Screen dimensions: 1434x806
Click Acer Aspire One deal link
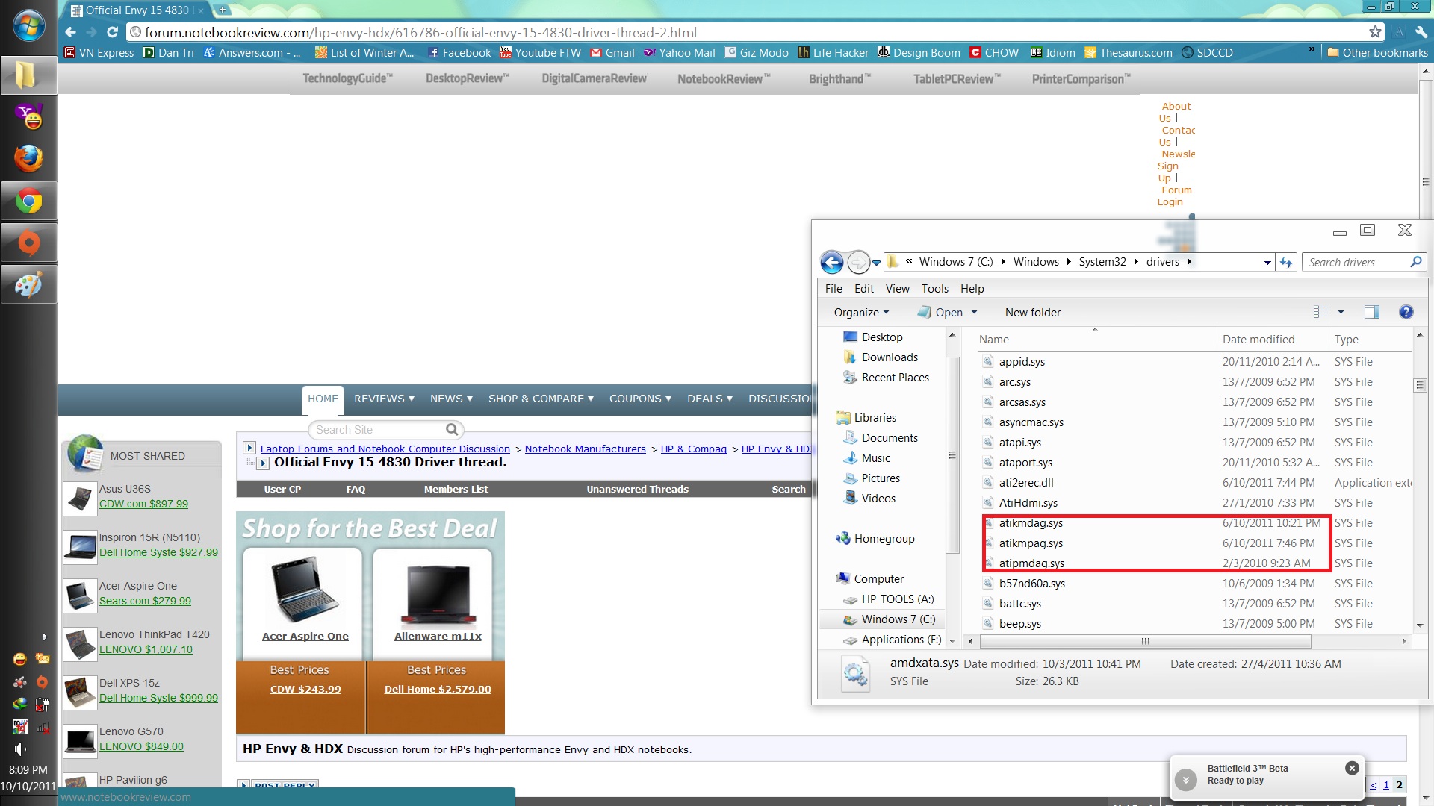tap(305, 636)
